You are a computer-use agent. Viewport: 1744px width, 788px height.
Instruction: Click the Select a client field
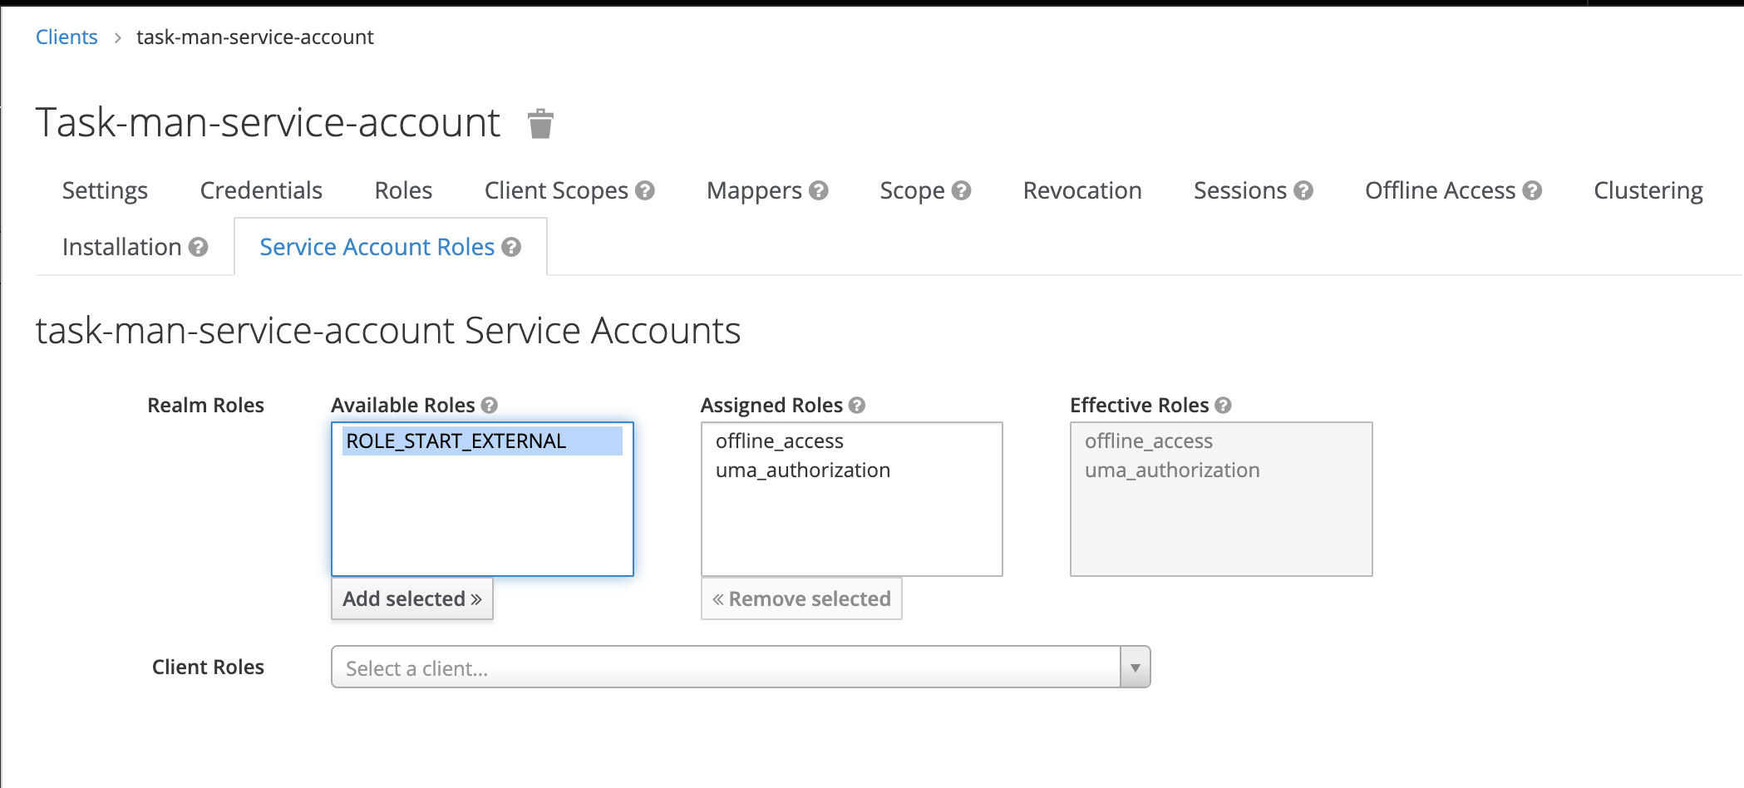click(x=725, y=667)
